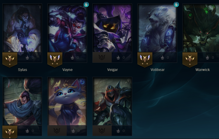Click Vayne mastery crest badge
Viewport: 219px width, 139px height.
pos(55,60)
